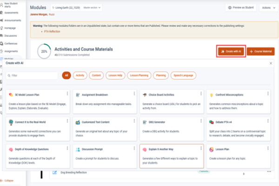Filter tools by Lesson Planning category
279x186 pixels.
[x=139, y=75]
